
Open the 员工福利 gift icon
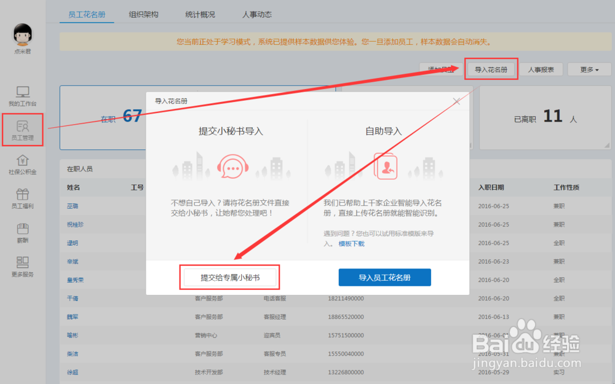(22, 197)
